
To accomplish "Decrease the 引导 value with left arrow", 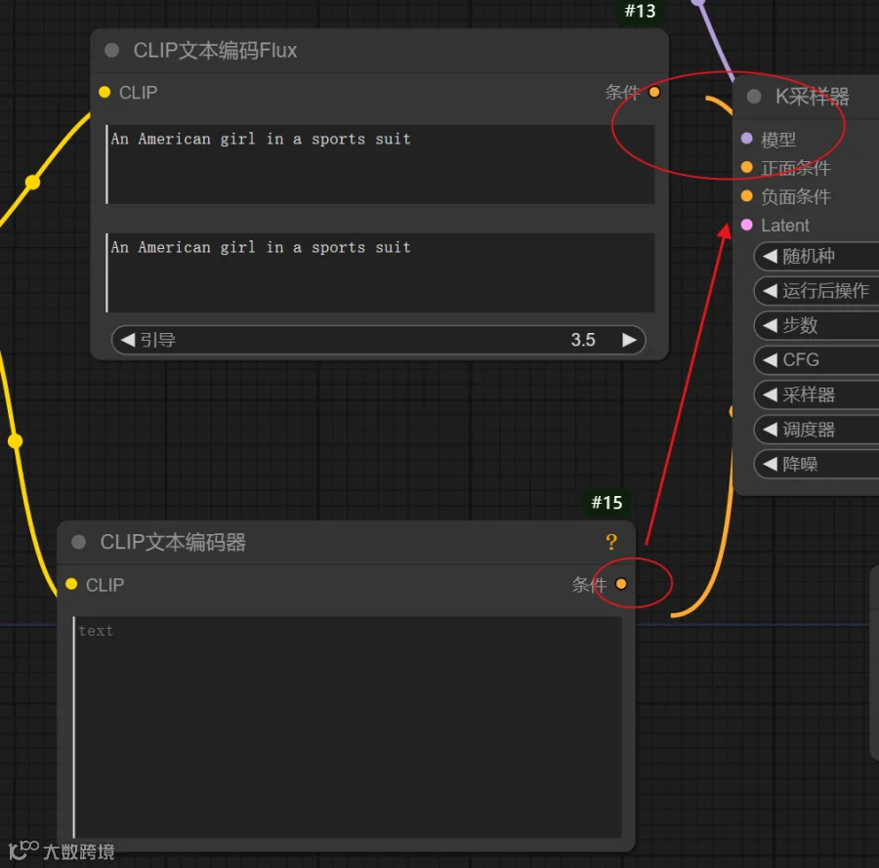I will point(128,340).
